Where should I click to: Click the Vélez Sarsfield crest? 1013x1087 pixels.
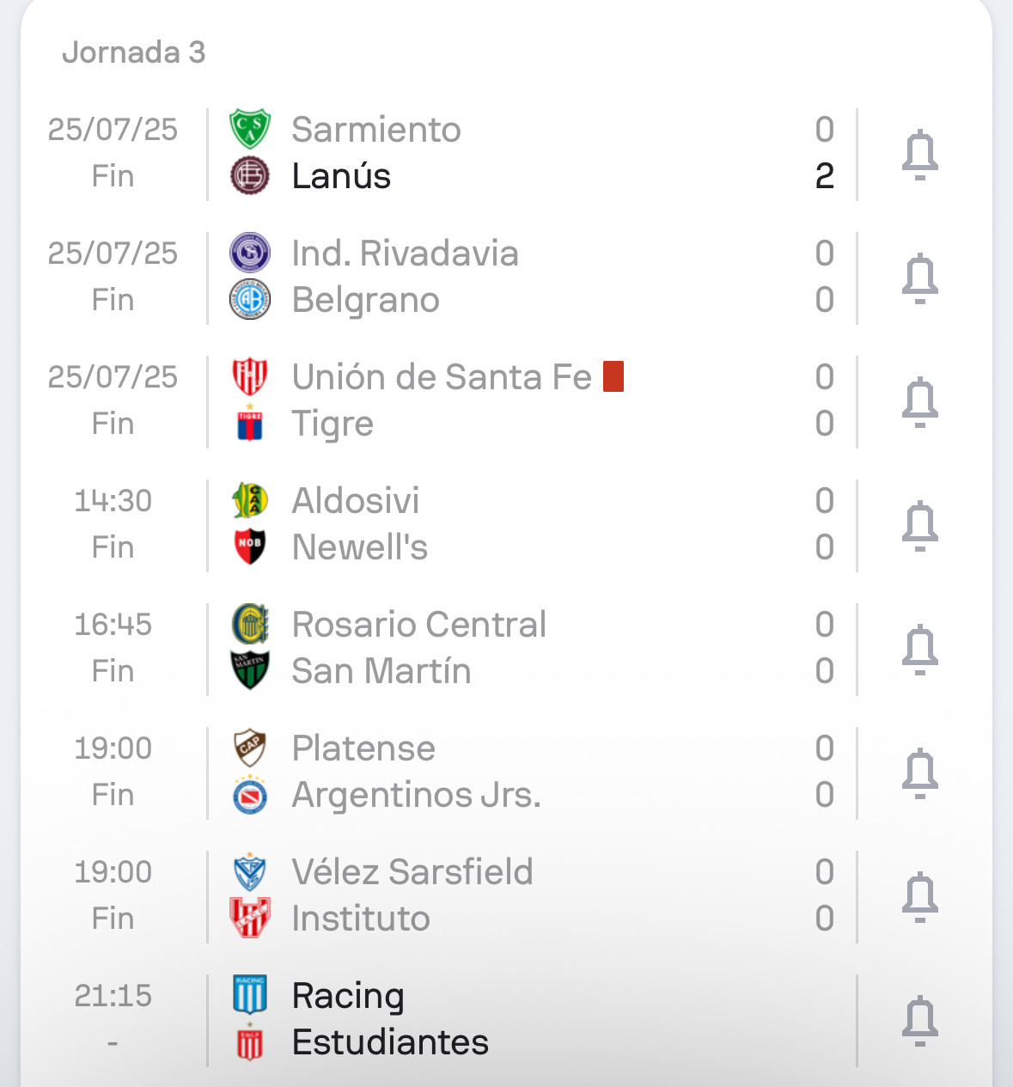pyautogui.click(x=250, y=872)
